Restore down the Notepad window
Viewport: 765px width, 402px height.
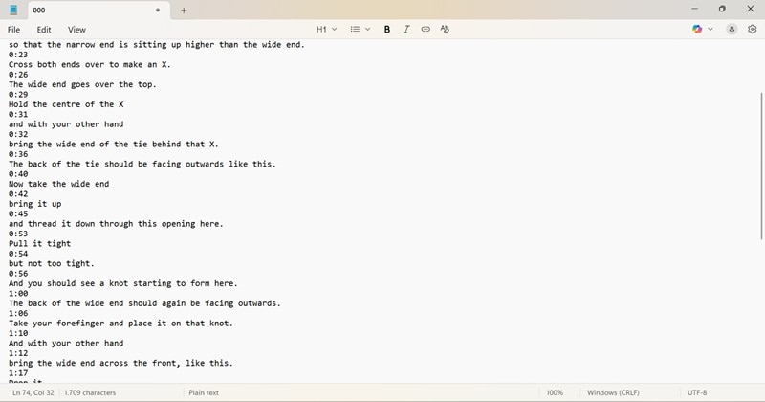point(722,9)
